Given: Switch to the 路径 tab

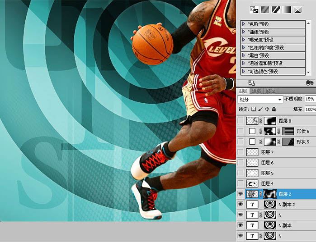Looking at the screenshot, I should (x=270, y=91).
